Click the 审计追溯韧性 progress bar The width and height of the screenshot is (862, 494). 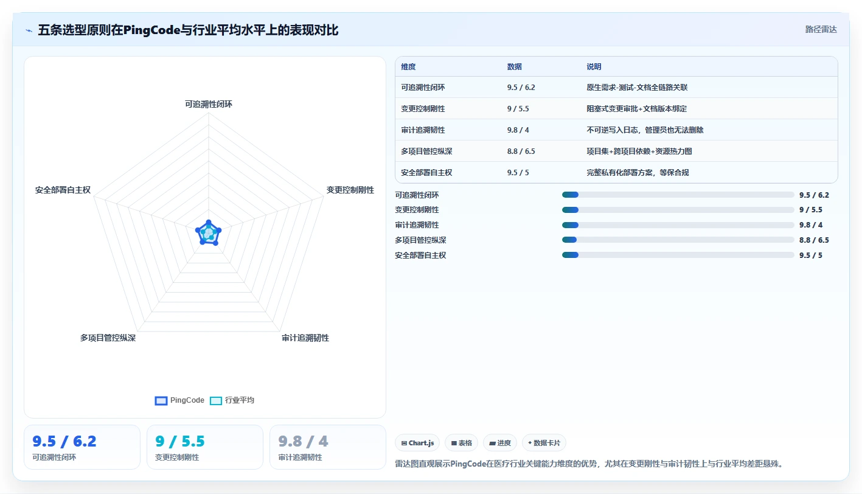(678, 225)
